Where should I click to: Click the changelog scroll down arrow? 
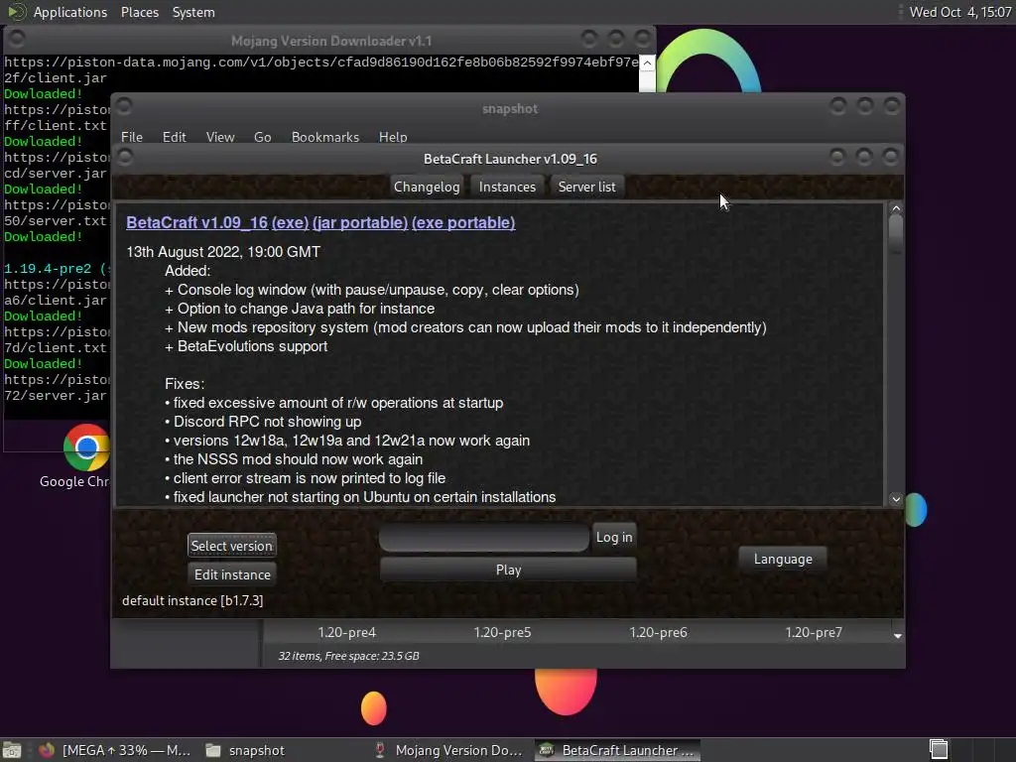[896, 499]
